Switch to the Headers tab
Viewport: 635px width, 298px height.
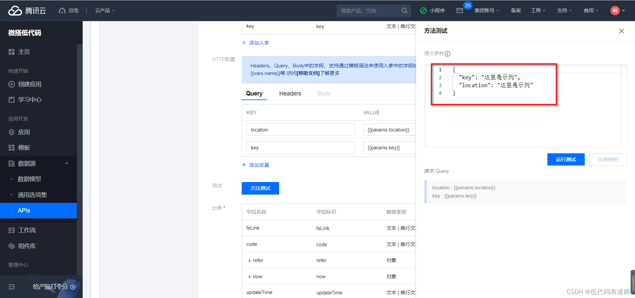[290, 93]
